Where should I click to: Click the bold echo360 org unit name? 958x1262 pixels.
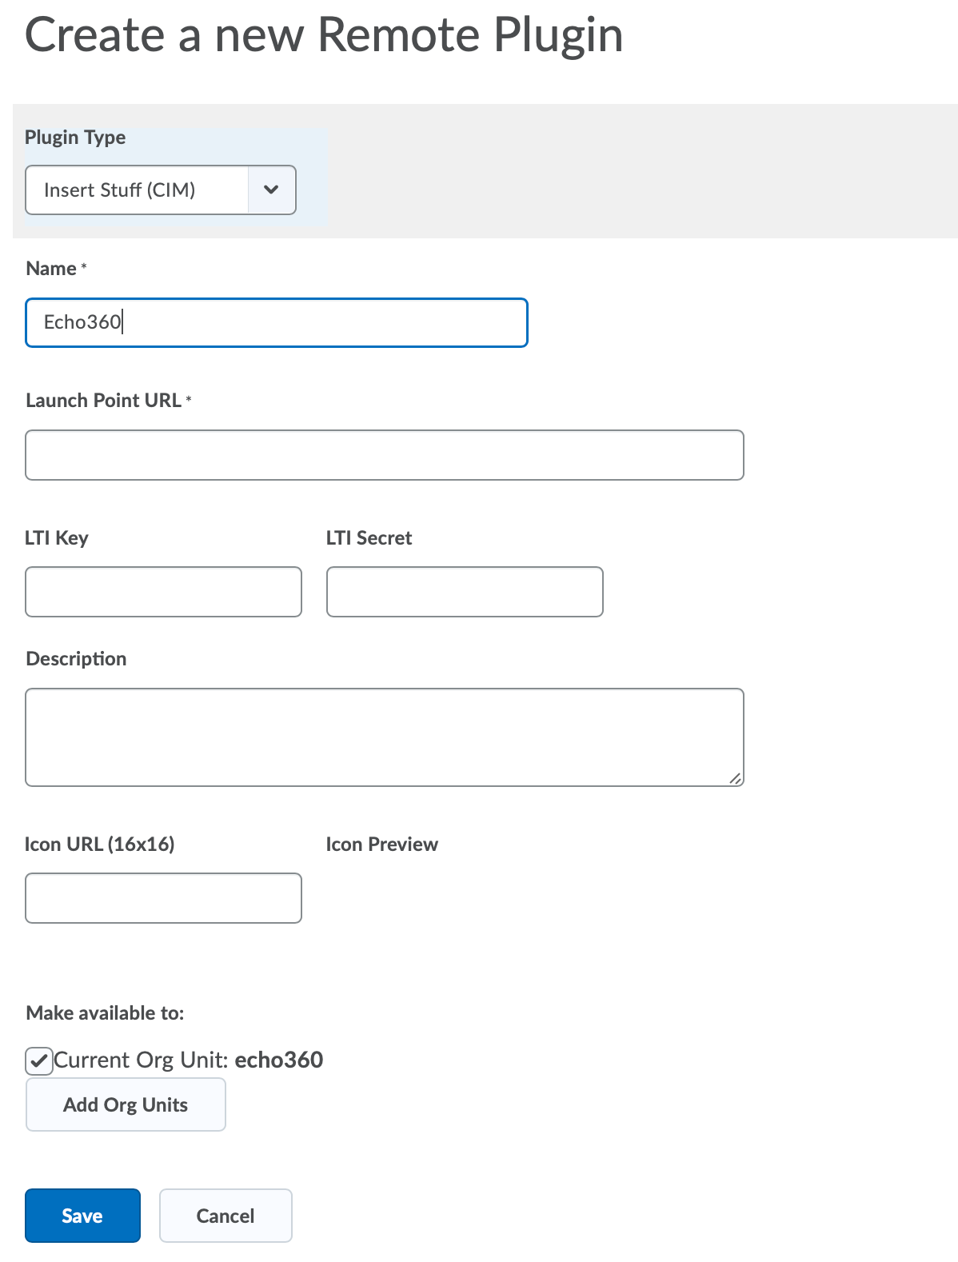(x=279, y=1060)
